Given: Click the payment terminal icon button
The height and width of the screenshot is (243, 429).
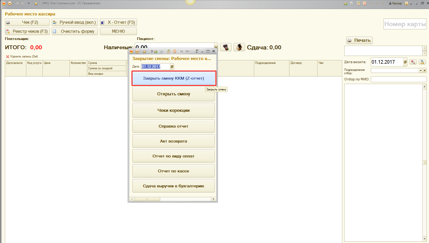Looking at the screenshot, I should tap(226, 47).
